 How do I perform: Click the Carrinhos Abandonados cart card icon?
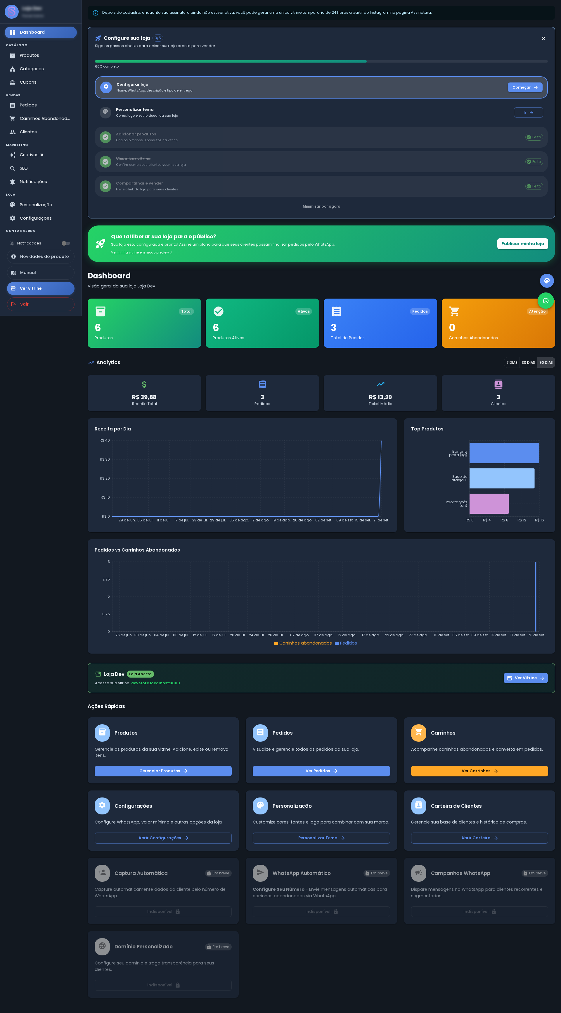[x=454, y=311]
